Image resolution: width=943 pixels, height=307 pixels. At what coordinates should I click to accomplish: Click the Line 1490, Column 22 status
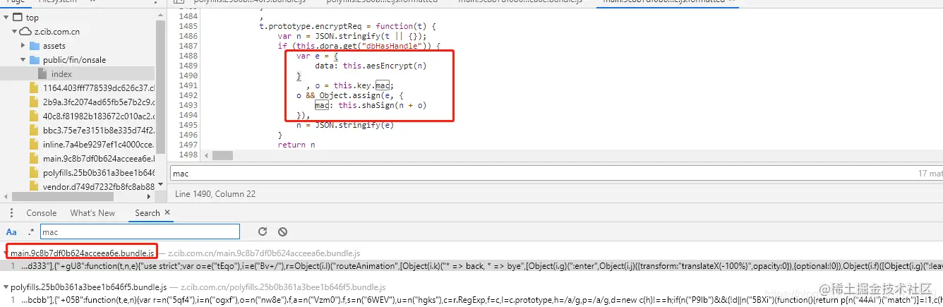tap(215, 194)
